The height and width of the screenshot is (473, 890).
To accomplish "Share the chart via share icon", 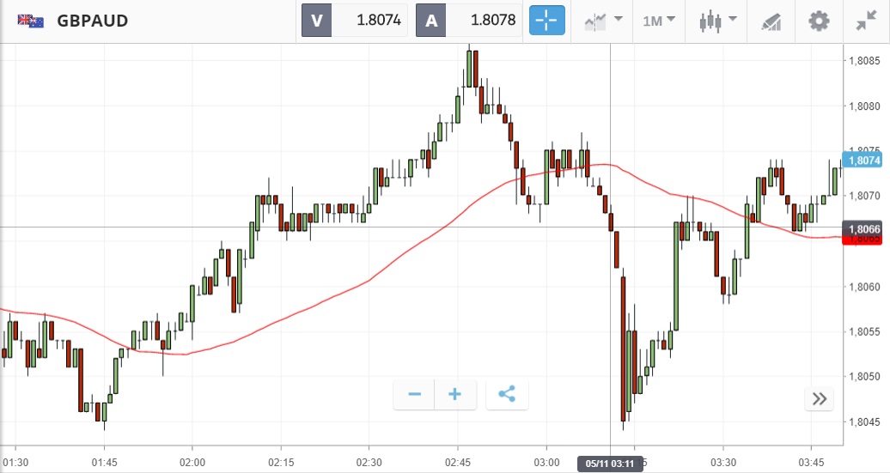I will coord(507,395).
